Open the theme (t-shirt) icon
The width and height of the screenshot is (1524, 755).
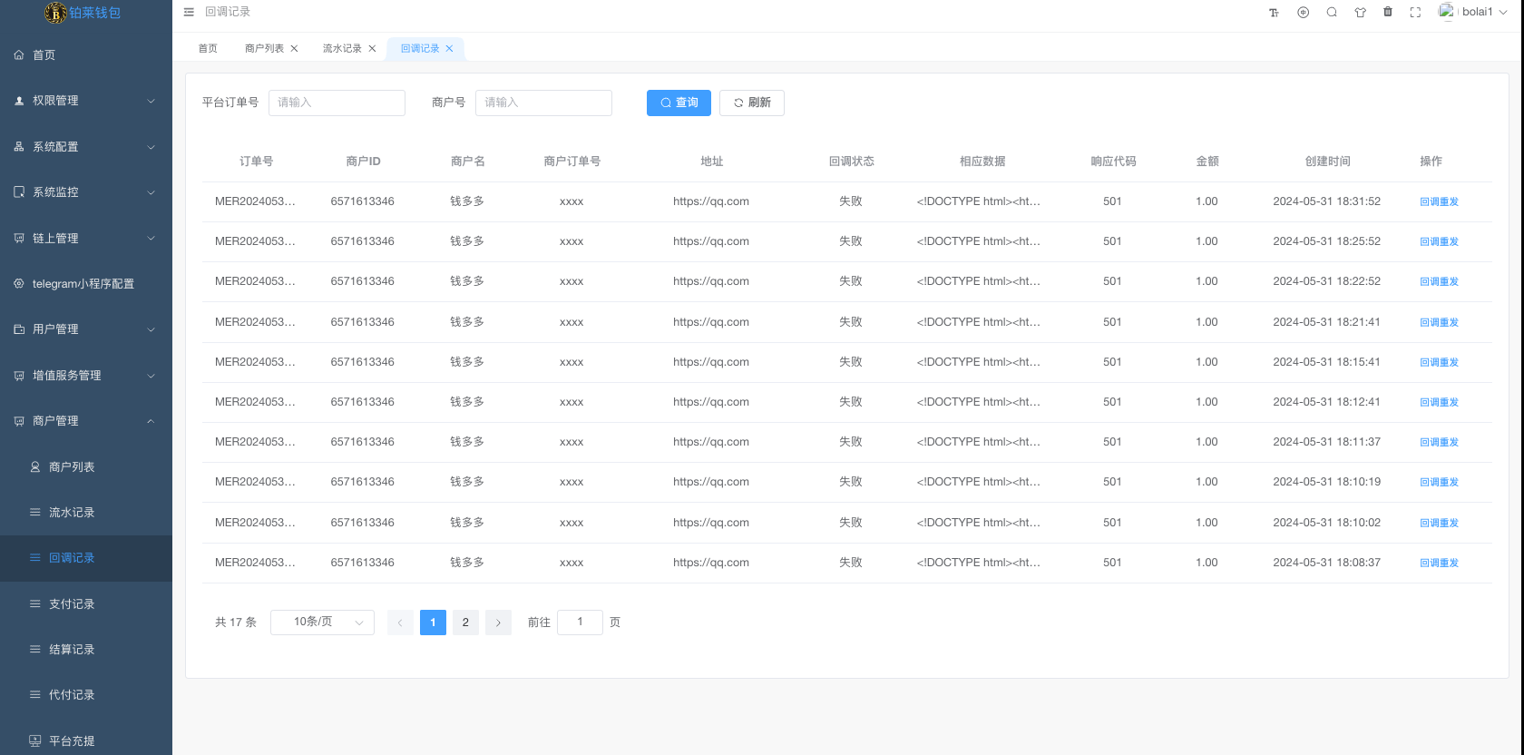tap(1360, 13)
